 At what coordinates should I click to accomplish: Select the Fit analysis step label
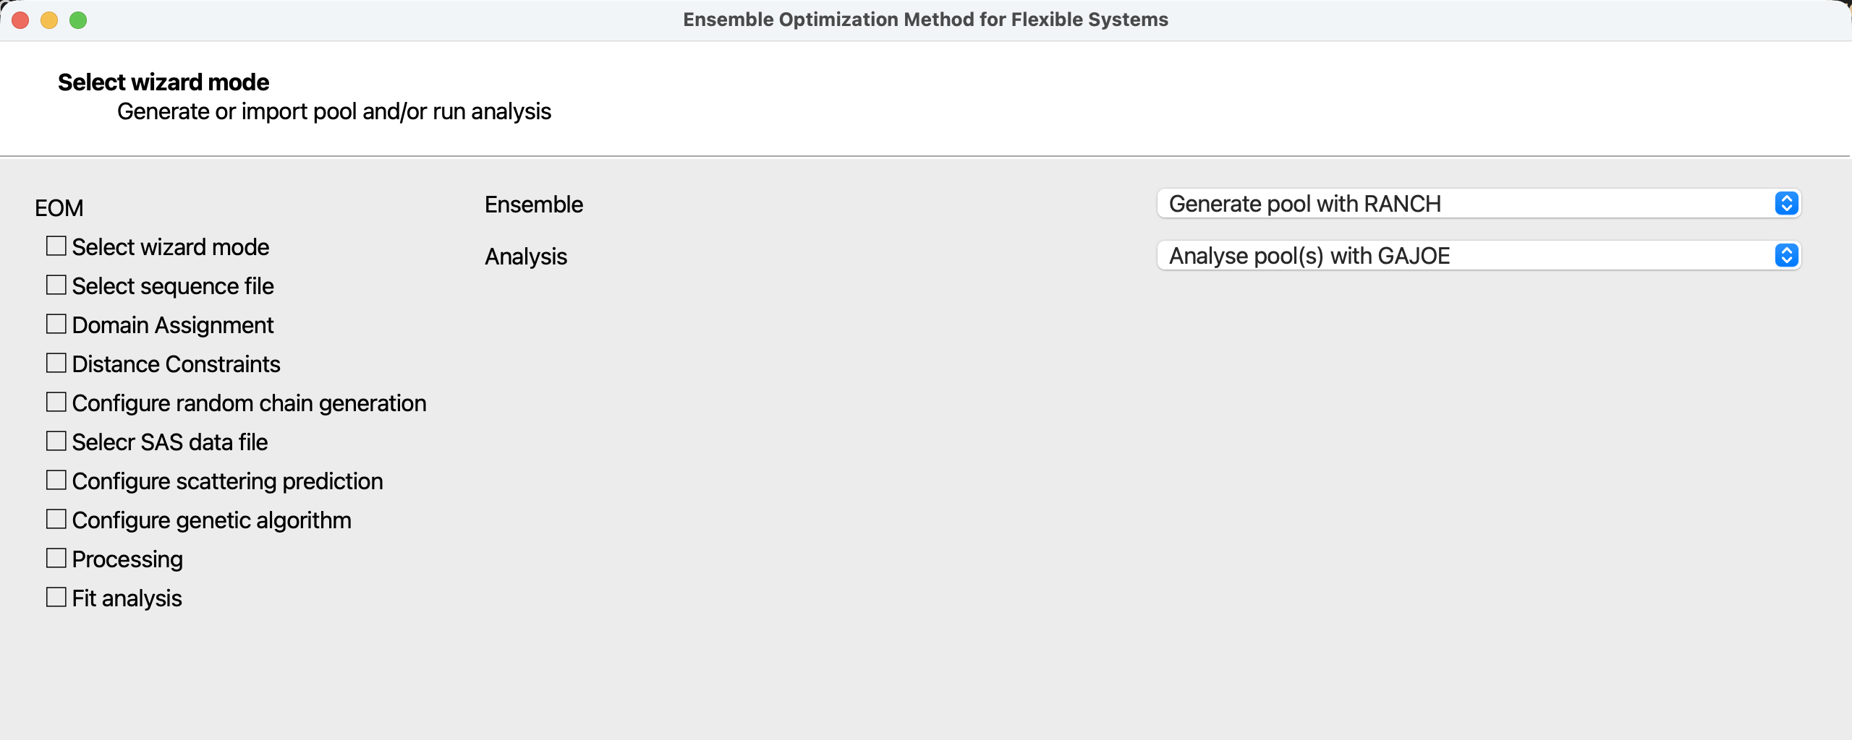coord(127,598)
